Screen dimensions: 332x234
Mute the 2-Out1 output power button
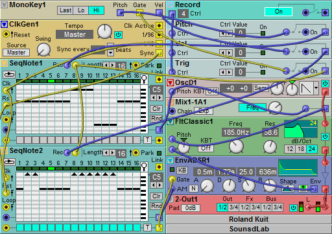[x=293, y=207]
